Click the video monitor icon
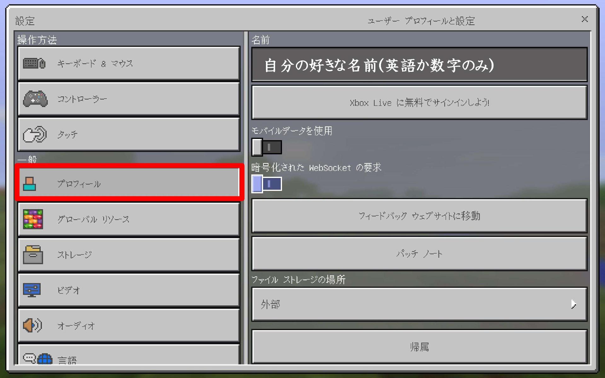605x378 pixels. (x=32, y=290)
